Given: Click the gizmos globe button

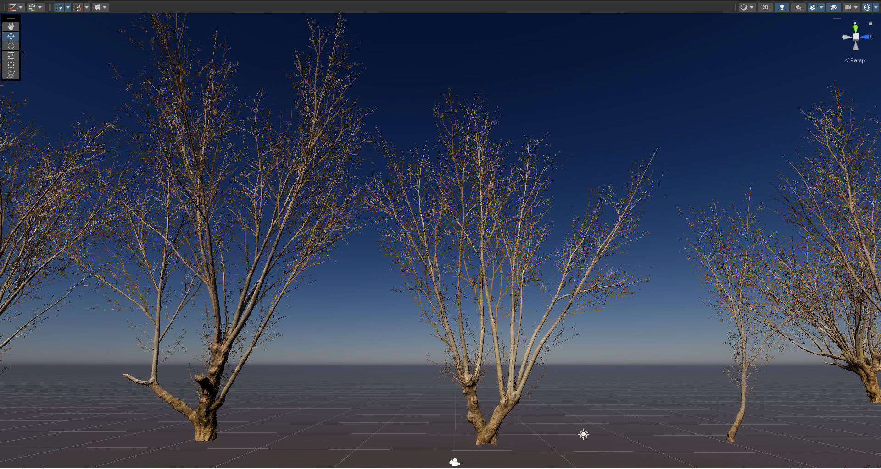Looking at the screenshot, I should 867,7.
